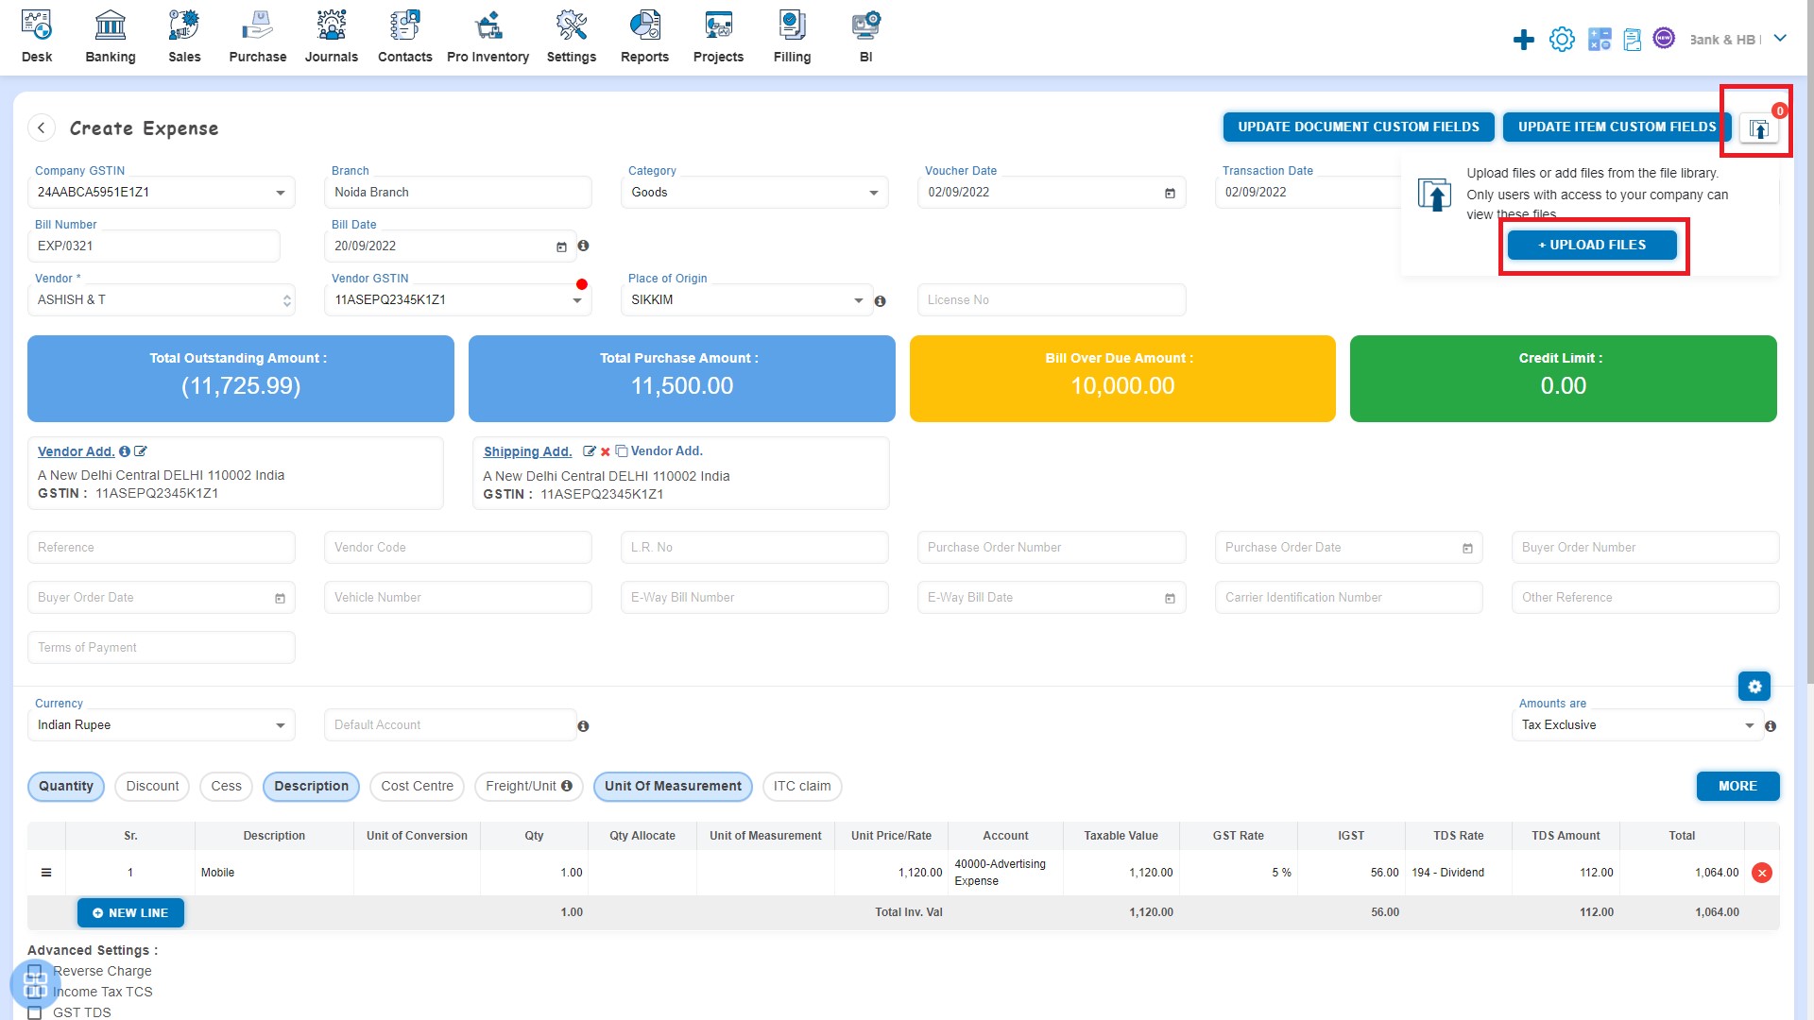This screenshot has width=1814, height=1020.
Task: Click the delete red X on Shipping Add
Action: click(605, 450)
